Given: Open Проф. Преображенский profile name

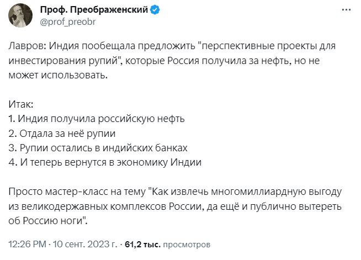Looking at the screenshot, I should [94, 10].
